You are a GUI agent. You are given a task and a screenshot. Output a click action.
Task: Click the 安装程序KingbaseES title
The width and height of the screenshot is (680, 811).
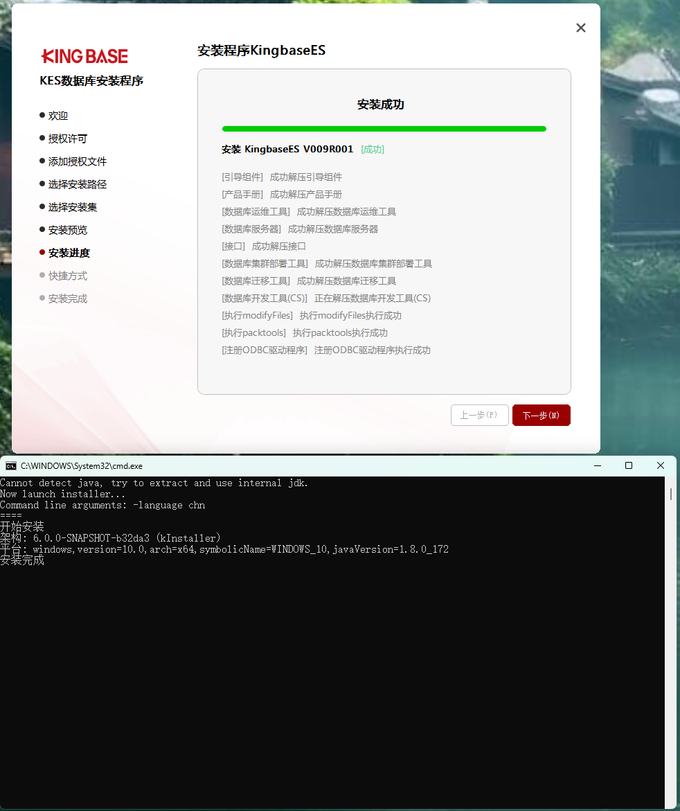click(262, 51)
